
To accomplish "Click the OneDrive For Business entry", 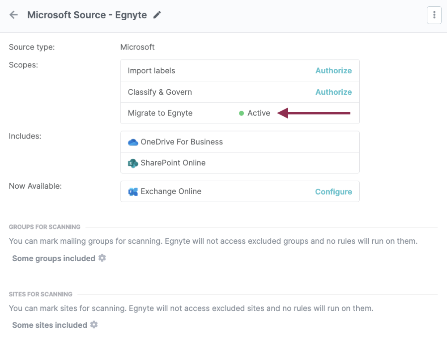I will point(182,142).
